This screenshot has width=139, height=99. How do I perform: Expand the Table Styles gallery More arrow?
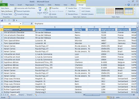click(135, 14)
